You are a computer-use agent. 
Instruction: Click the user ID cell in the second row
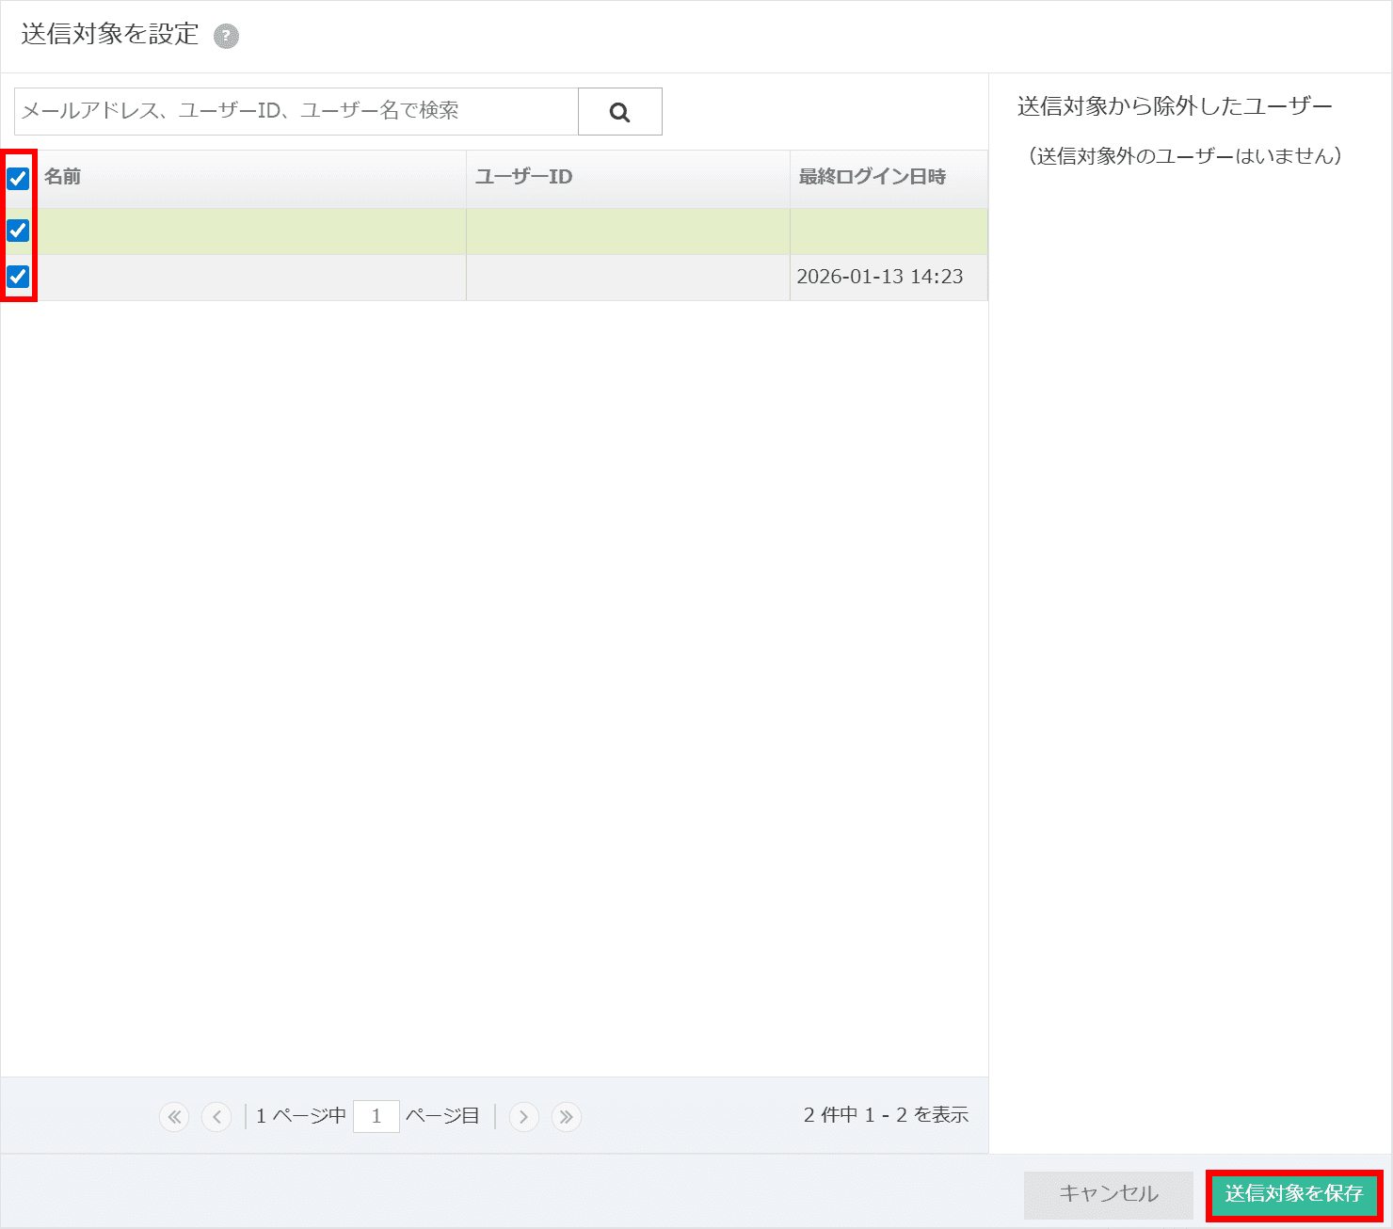[x=627, y=278]
